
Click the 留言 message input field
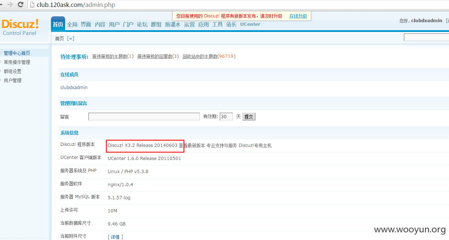(x=144, y=116)
